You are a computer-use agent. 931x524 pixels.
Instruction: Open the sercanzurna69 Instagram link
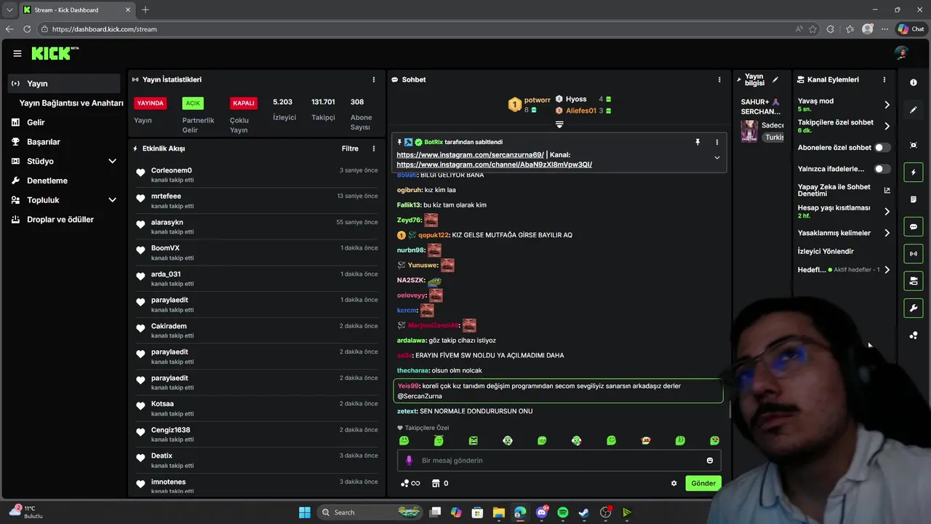pos(470,154)
